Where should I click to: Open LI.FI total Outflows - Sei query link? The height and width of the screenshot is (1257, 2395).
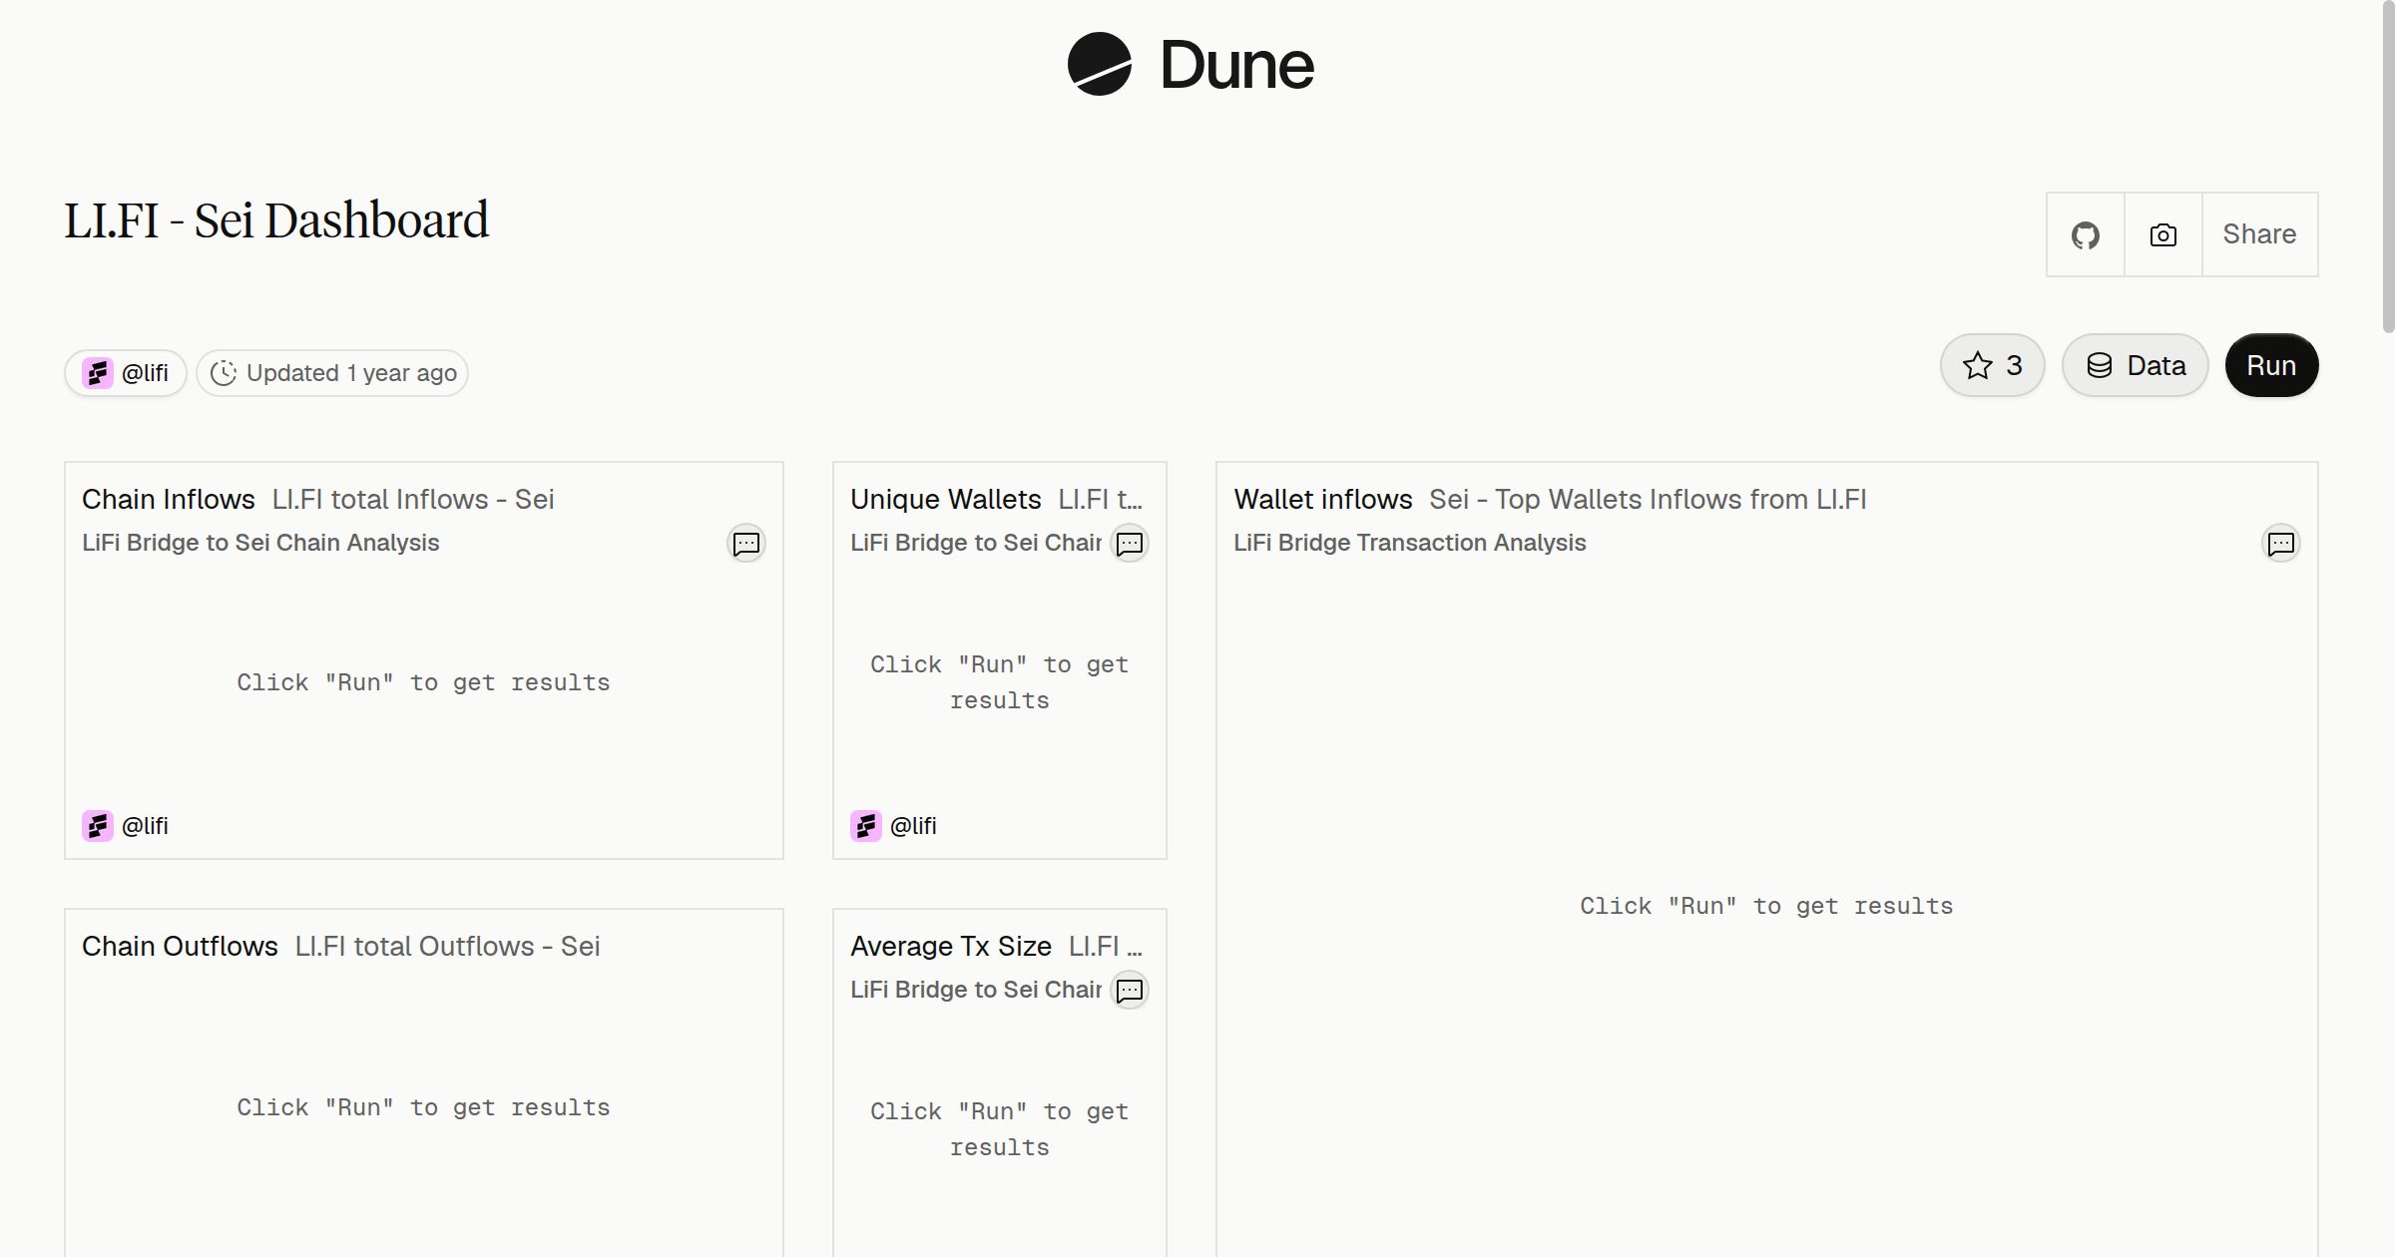point(447,946)
